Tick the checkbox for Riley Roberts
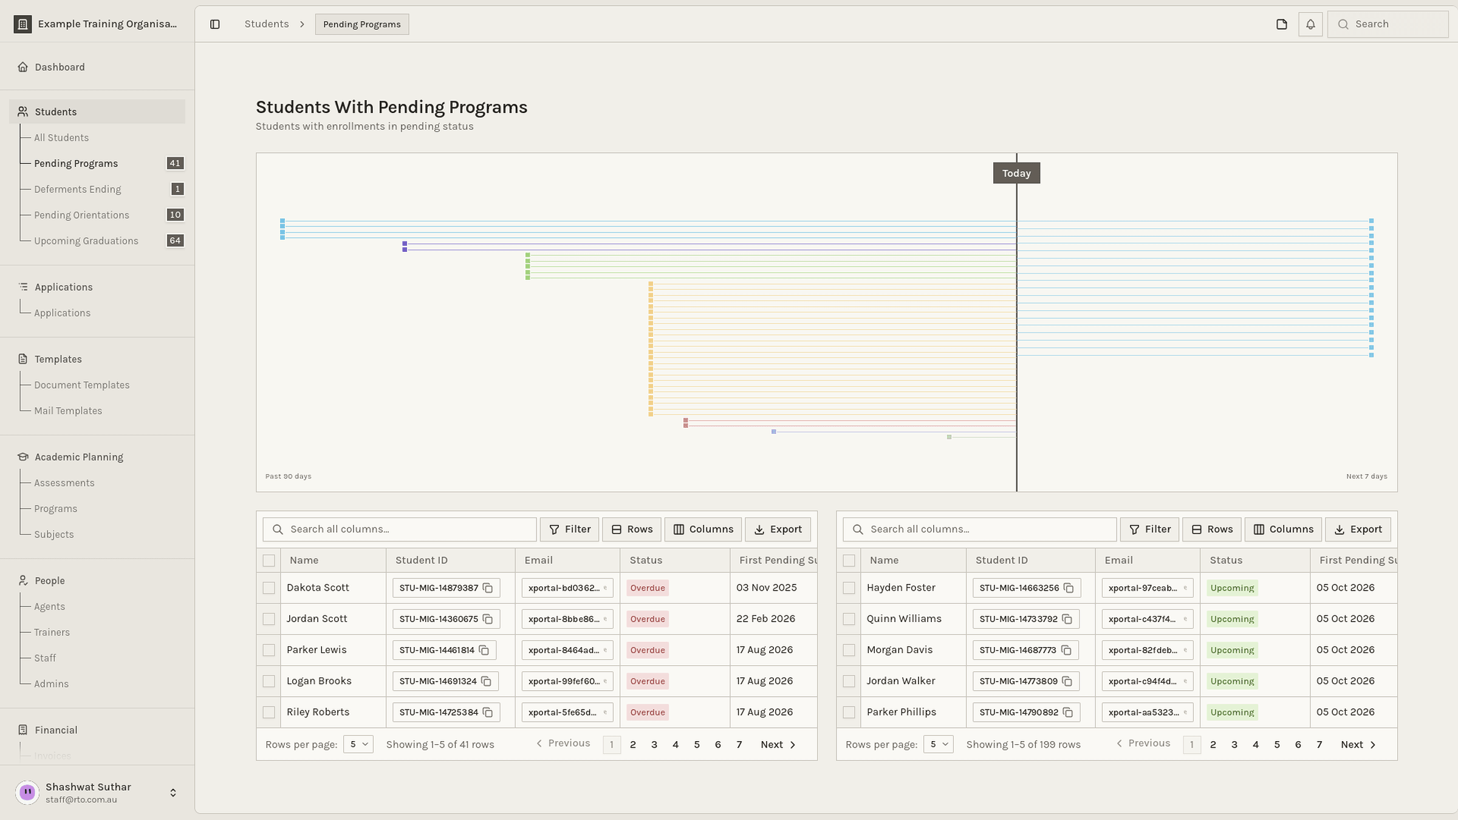1458x820 pixels. click(269, 712)
